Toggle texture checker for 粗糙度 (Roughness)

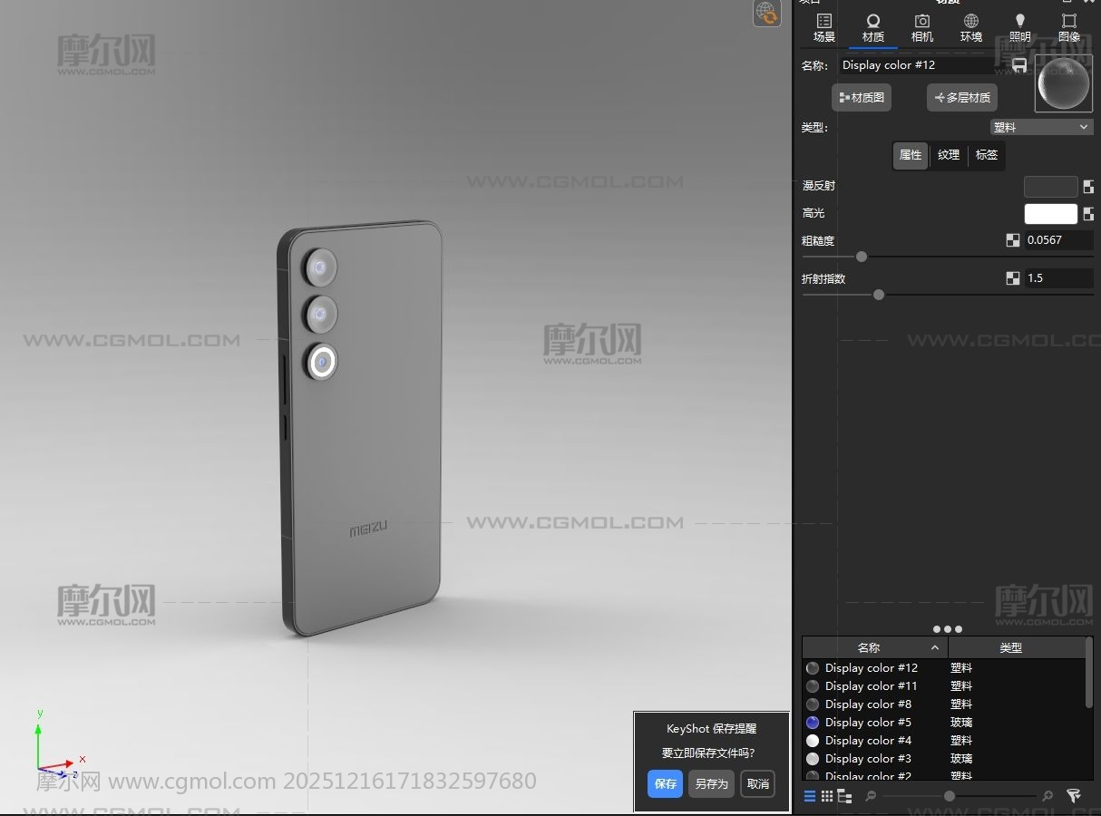(x=1013, y=240)
